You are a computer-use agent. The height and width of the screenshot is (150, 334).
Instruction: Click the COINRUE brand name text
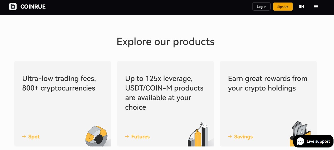click(x=33, y=7)
